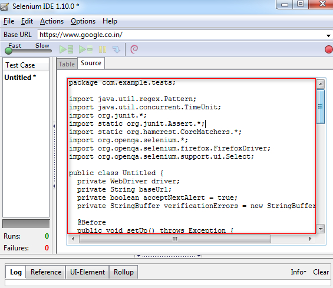Click line 'private WebDriver driver;'
Viewport: 333px width, 288px height.
coord(128,182)
